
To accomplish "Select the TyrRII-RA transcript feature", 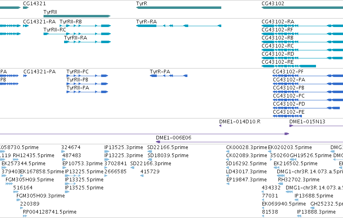I will (x=87, y=42).
